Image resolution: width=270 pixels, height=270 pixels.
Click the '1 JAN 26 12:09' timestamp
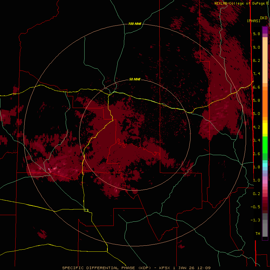coord(192,268)
